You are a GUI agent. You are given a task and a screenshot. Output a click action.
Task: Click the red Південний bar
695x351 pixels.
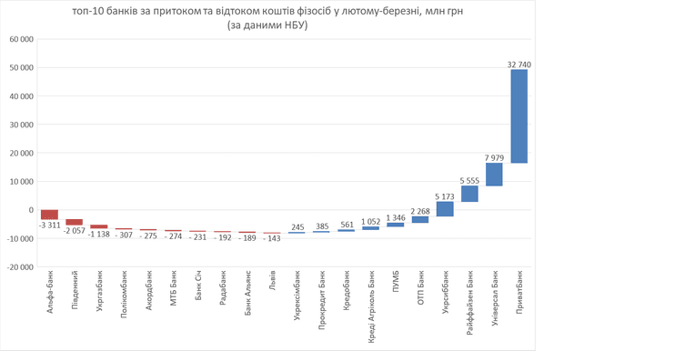coord(75,222)
